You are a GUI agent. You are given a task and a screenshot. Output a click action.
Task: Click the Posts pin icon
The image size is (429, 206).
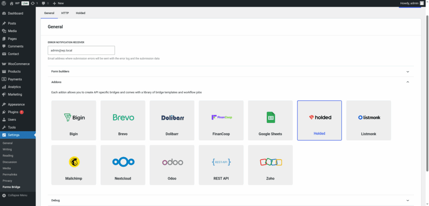(4, 23)
